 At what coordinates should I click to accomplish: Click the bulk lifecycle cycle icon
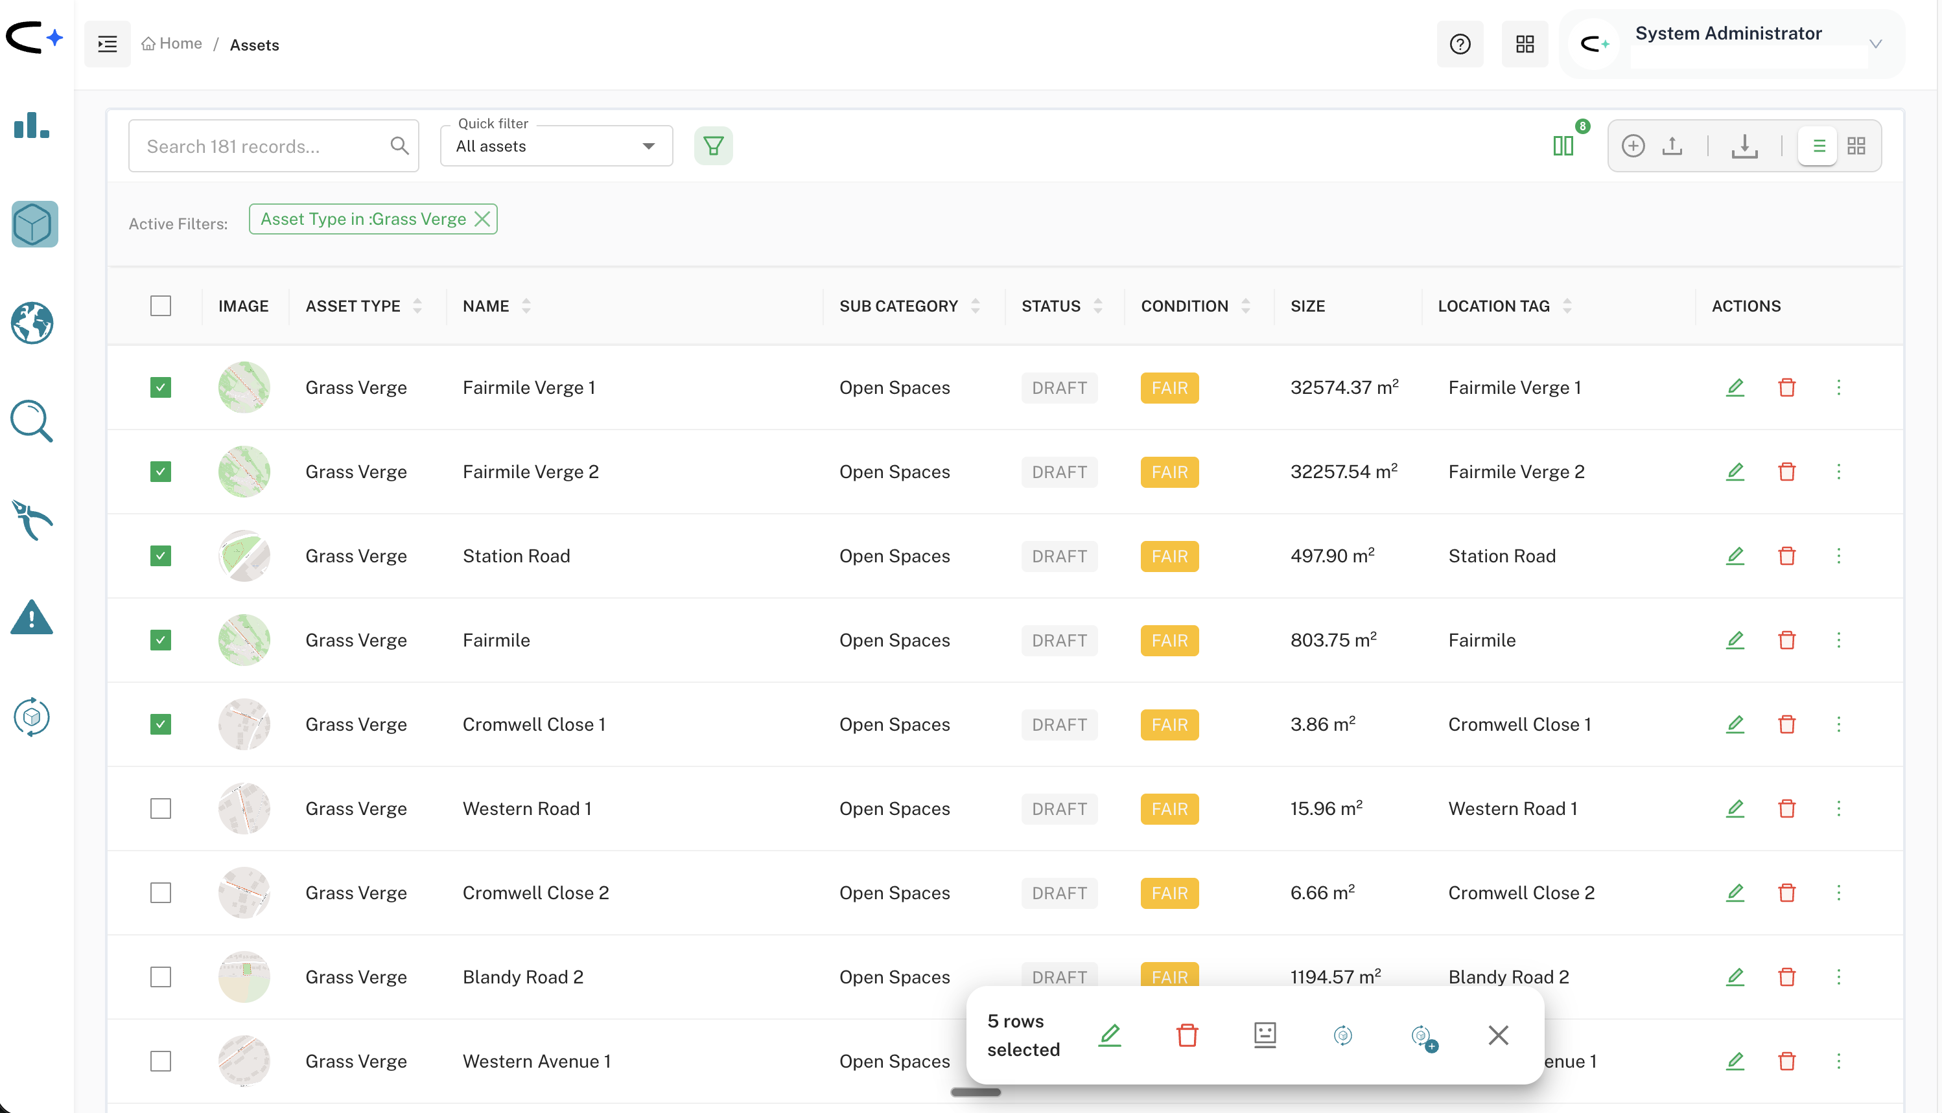click(1343, 1035)
